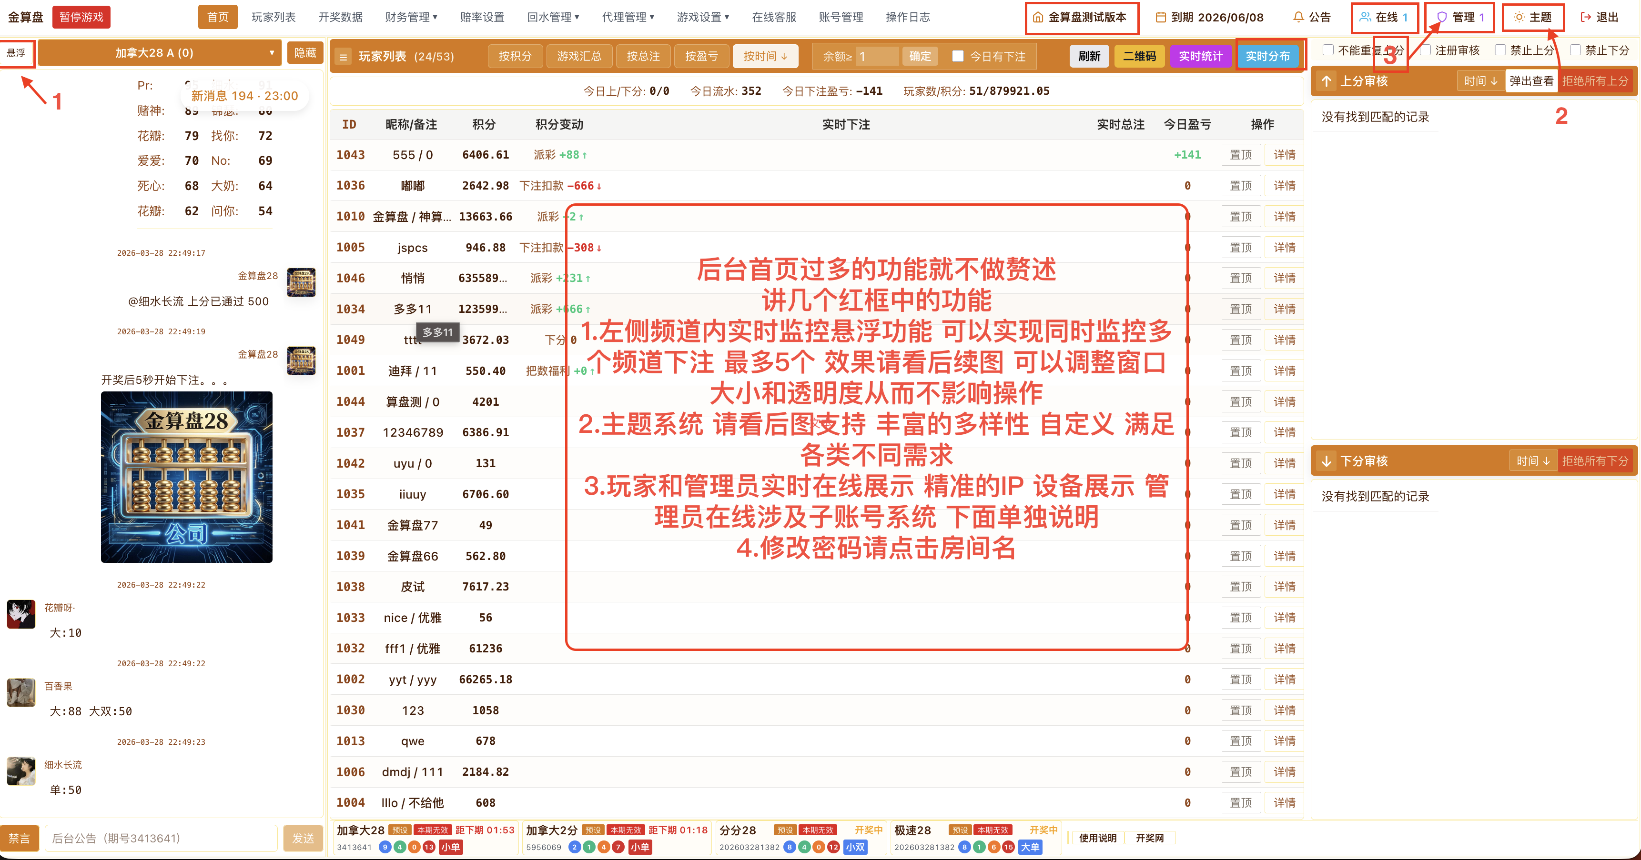Viewport: 1641px width, 860px height.
Task: Click the 退出 logout icon
Action: (1586, 17)
